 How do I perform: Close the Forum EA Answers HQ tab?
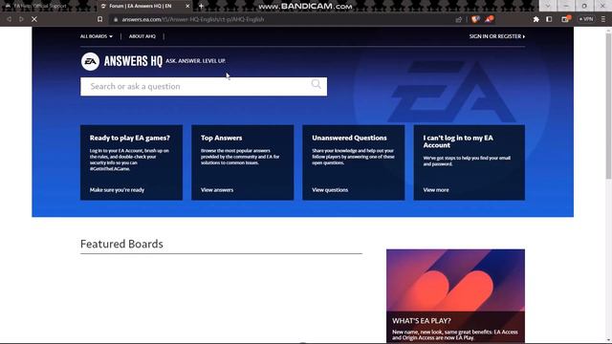click(x=187, y=7)
